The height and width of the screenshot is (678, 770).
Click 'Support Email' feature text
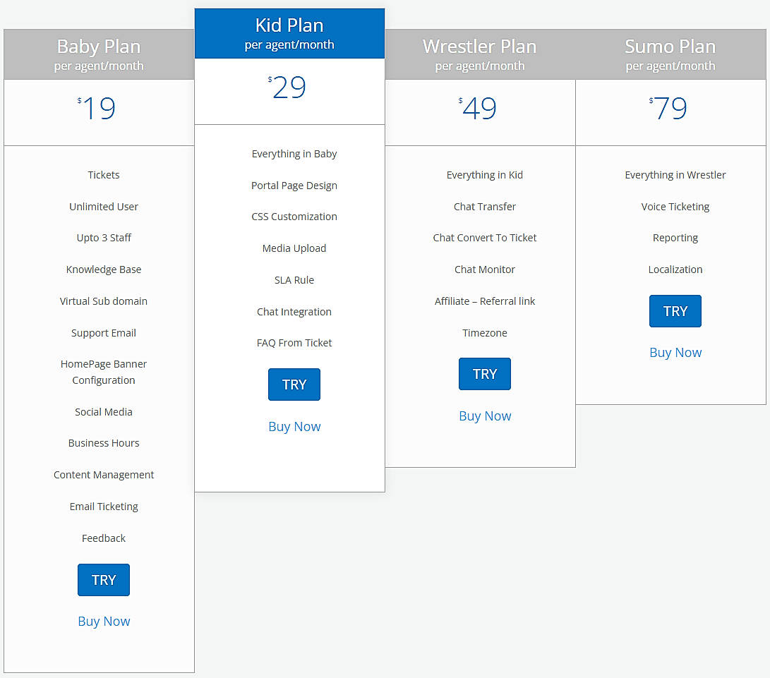click(x=104, y=333)
